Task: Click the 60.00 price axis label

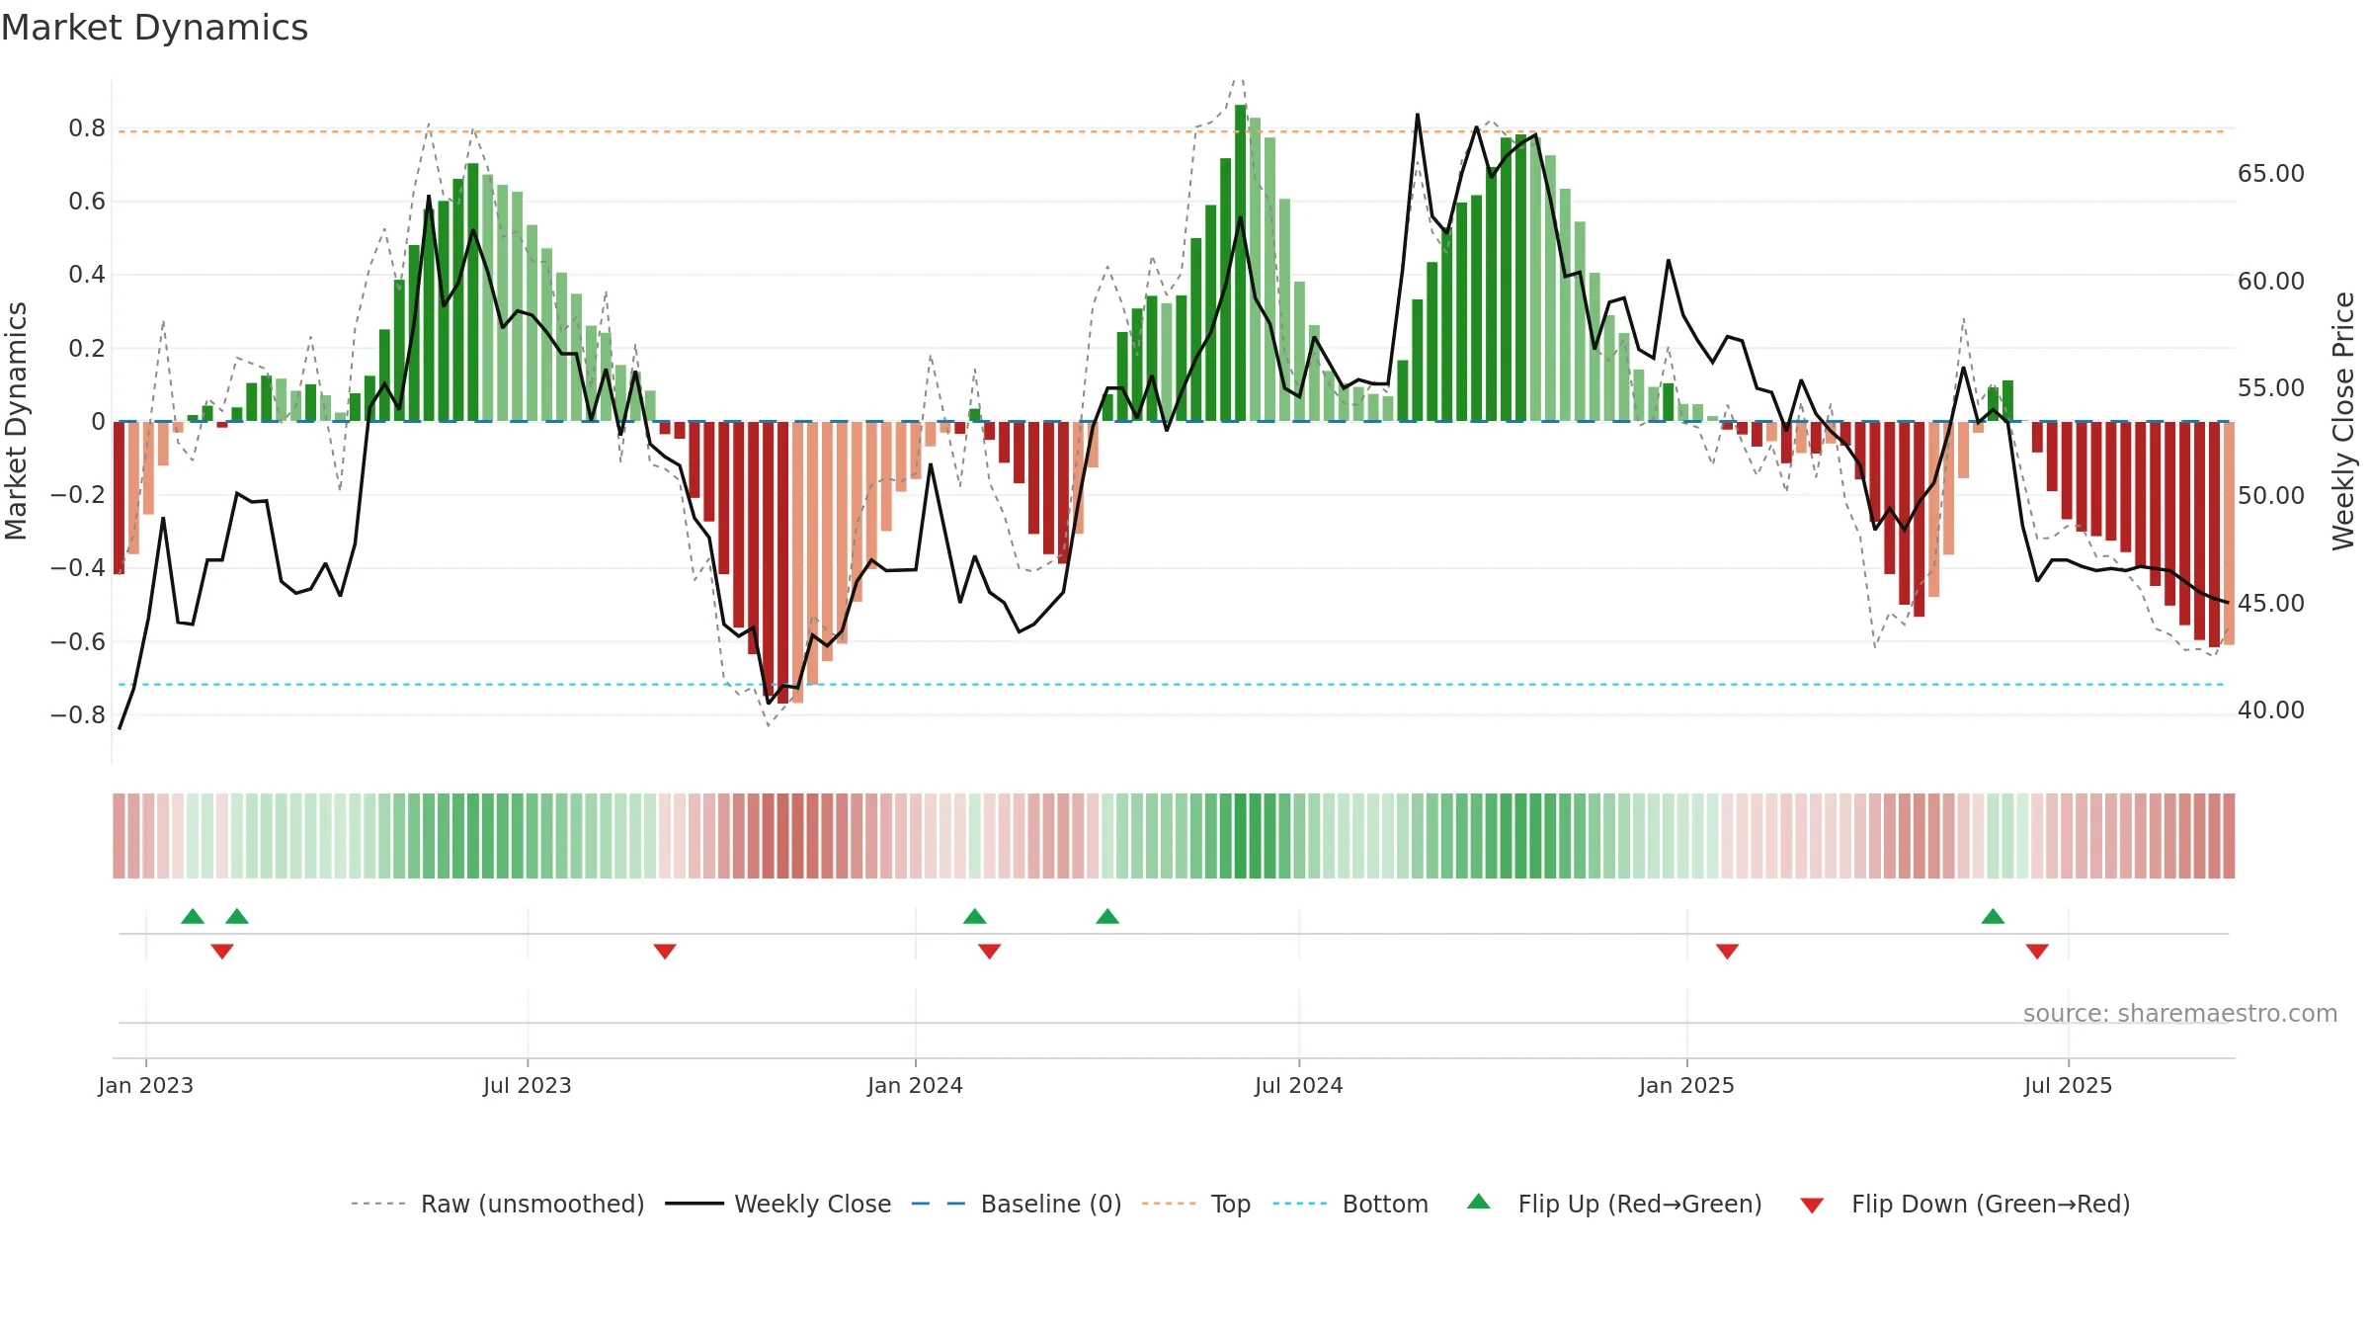Action: click(2271, 282)
